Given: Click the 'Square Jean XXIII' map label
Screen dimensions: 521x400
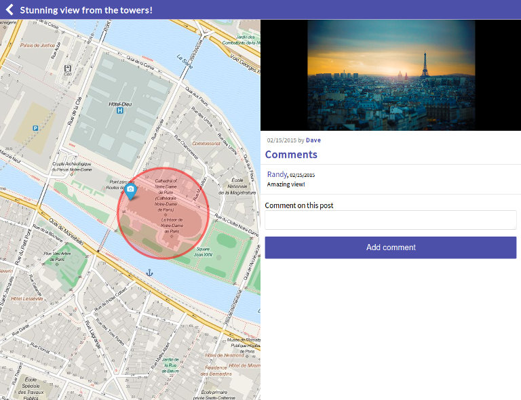Looking at the screenshot, I should [x=203, y=252].
